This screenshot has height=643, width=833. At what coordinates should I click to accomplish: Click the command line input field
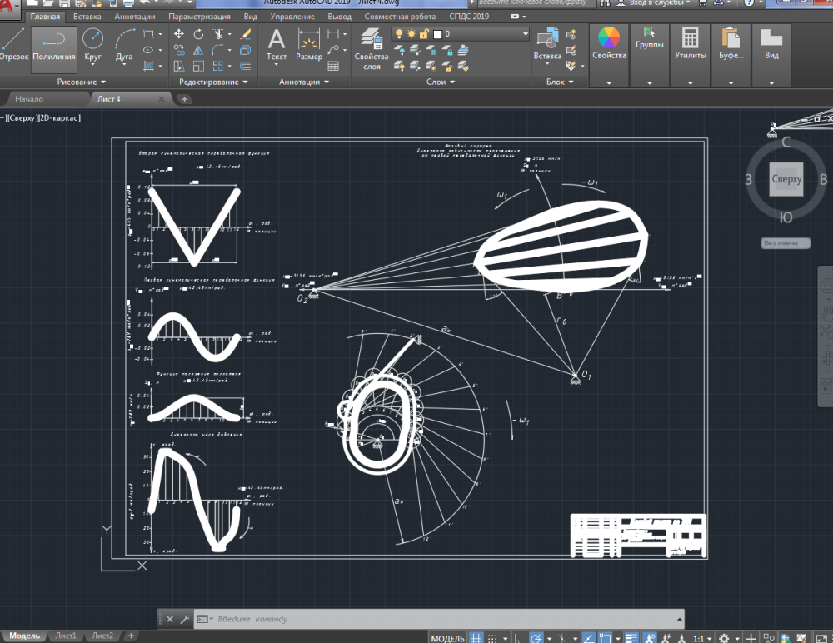point(441,619)
